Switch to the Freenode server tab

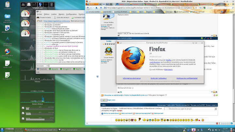coord(42,69)
